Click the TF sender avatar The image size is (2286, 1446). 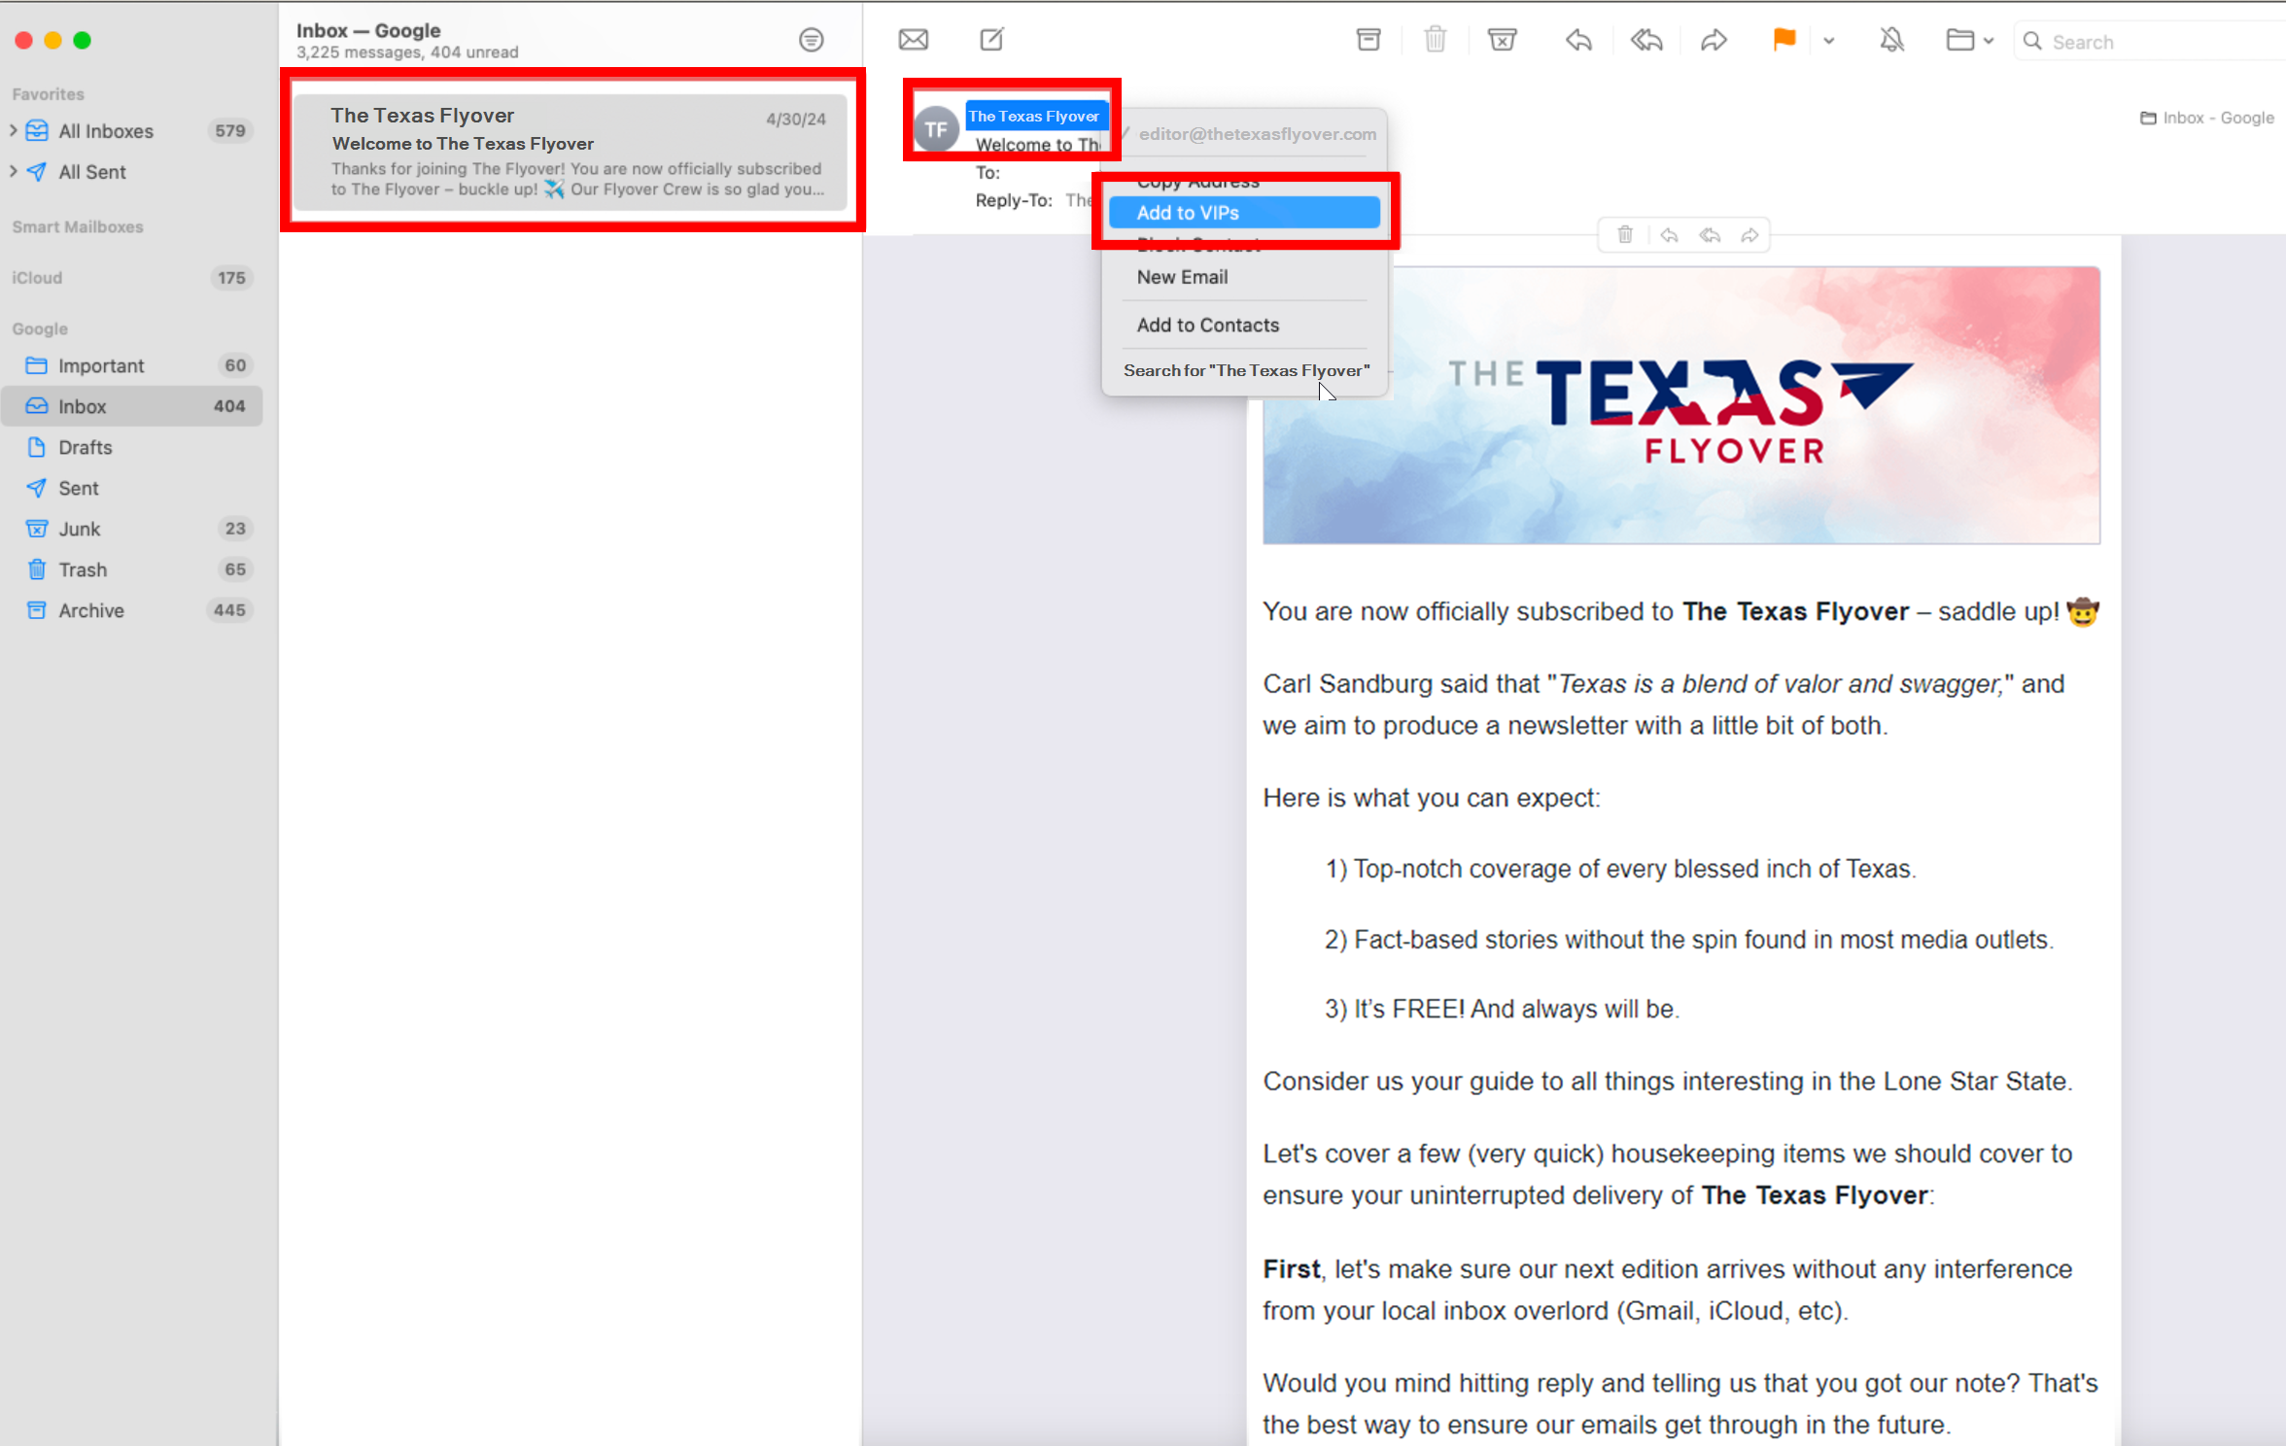936,129
